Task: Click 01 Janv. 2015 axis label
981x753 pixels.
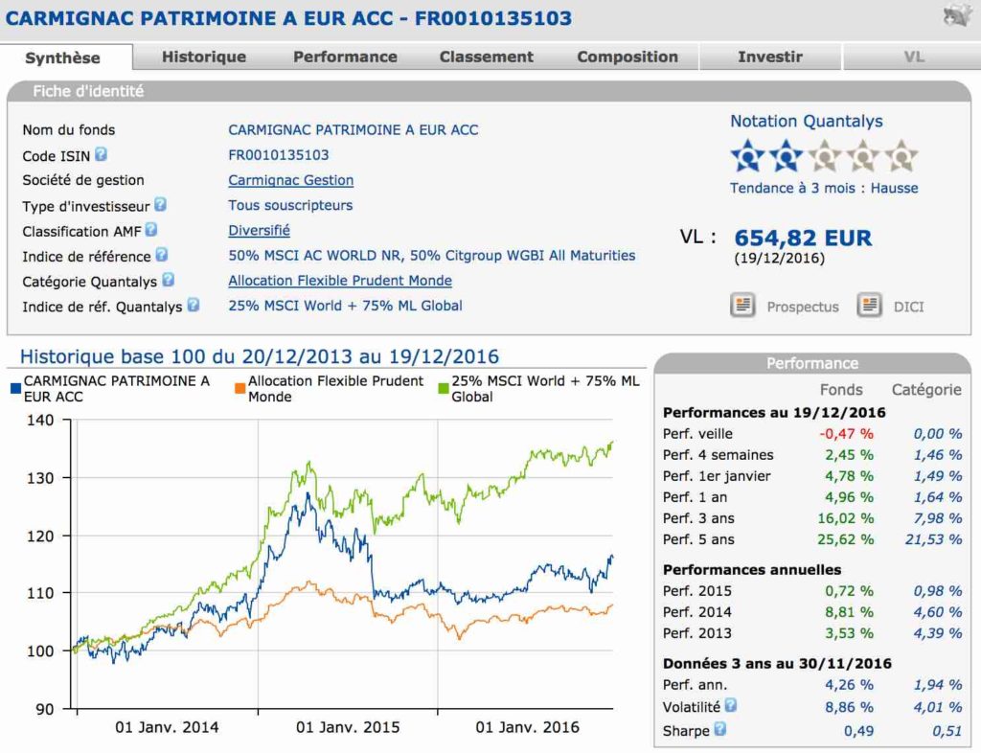Action: [348, 727]
